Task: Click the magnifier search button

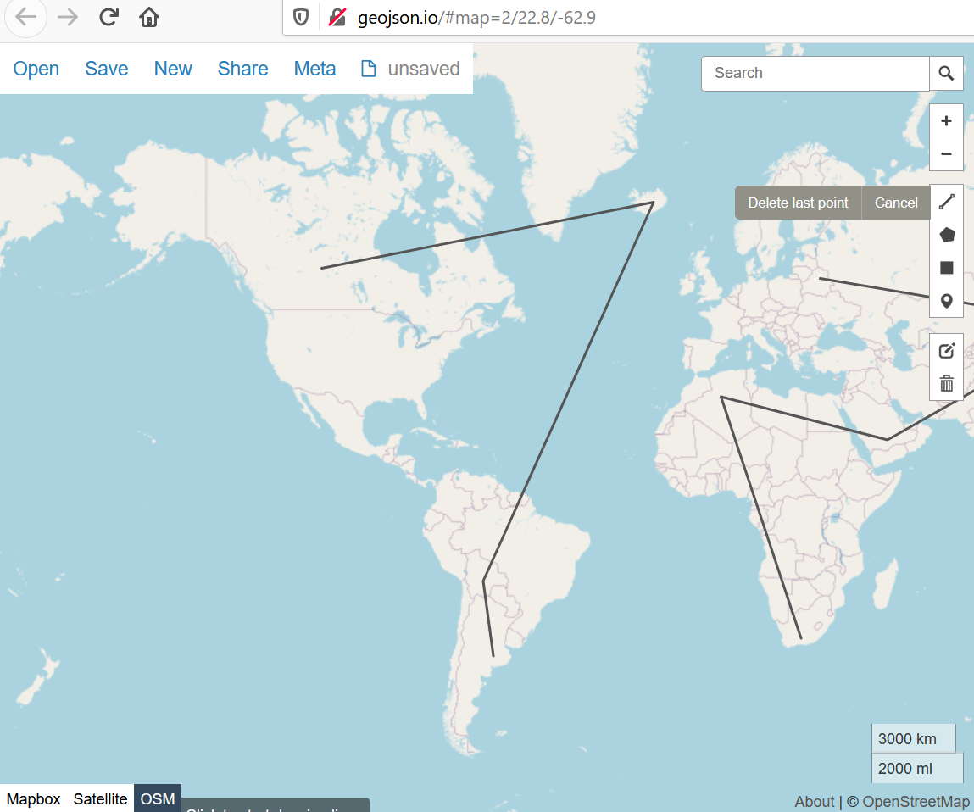Action: tap(946, 73)
